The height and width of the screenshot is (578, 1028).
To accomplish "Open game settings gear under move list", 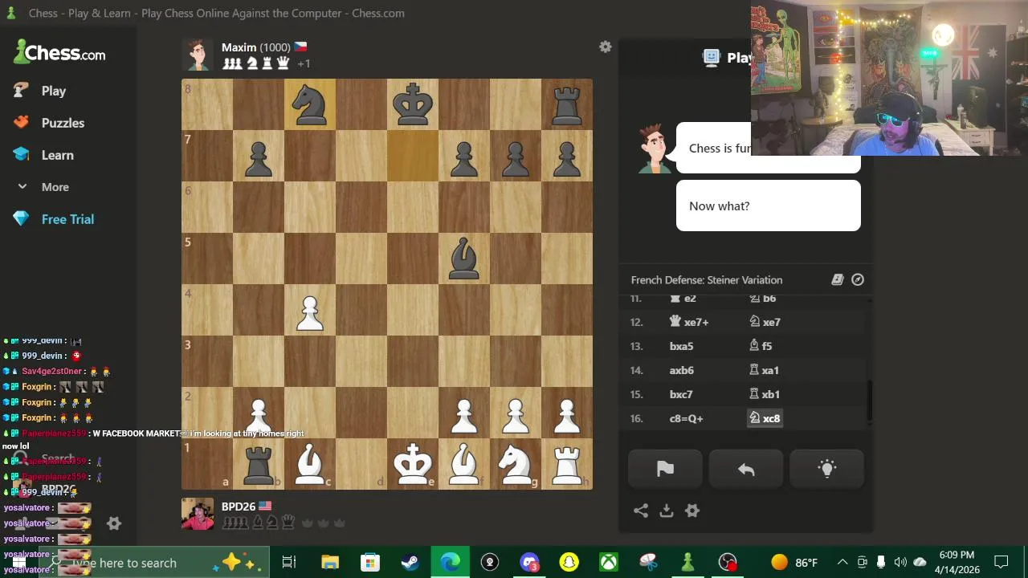I will 692,511.
